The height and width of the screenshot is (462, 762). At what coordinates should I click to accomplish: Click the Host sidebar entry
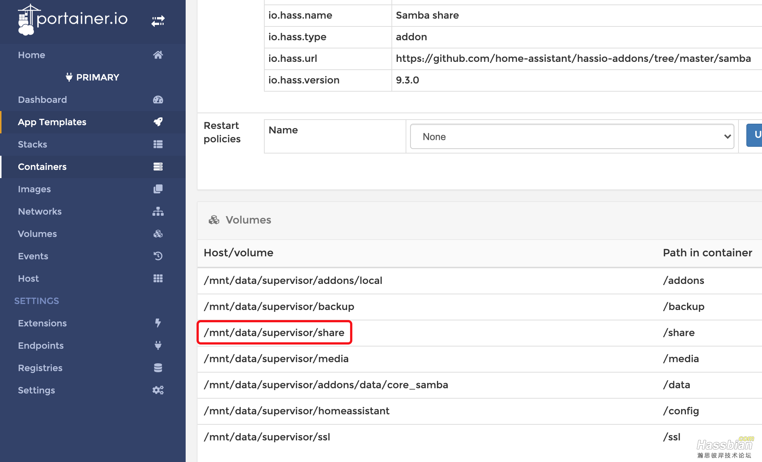coord(28,278)
